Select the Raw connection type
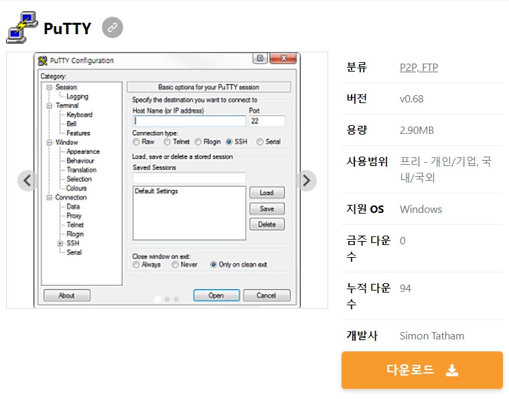 (136, 142)
